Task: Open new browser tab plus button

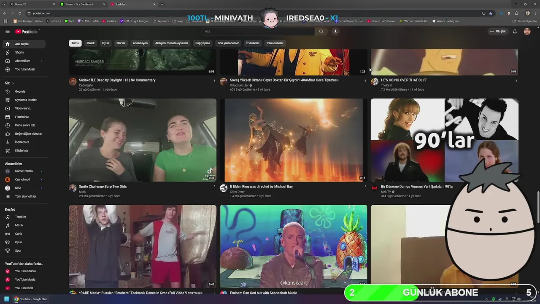Action: coord(162,4)
